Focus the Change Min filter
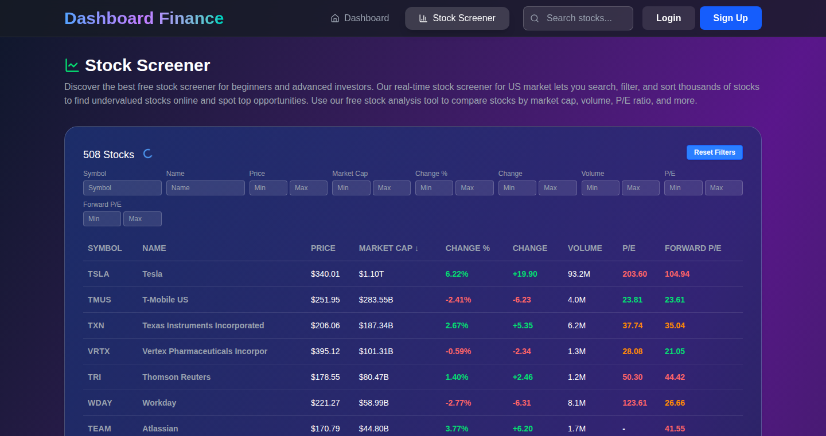826x436 pixels. 517,188
